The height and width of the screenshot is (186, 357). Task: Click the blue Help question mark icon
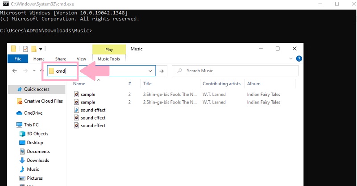click(x=299, y=58)
